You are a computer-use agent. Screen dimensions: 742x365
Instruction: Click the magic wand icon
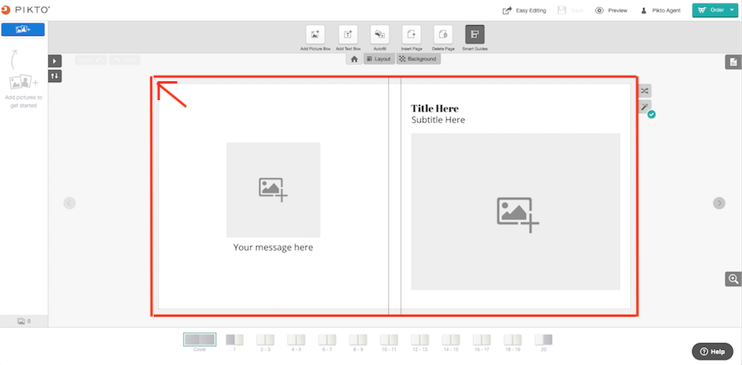click(644, 106)
